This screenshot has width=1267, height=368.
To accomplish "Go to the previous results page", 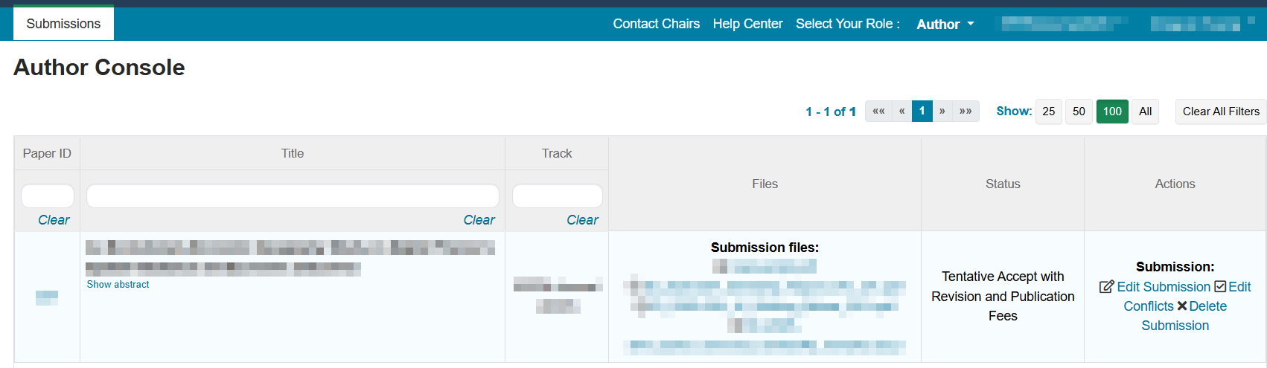I will (x=901, y=112).
